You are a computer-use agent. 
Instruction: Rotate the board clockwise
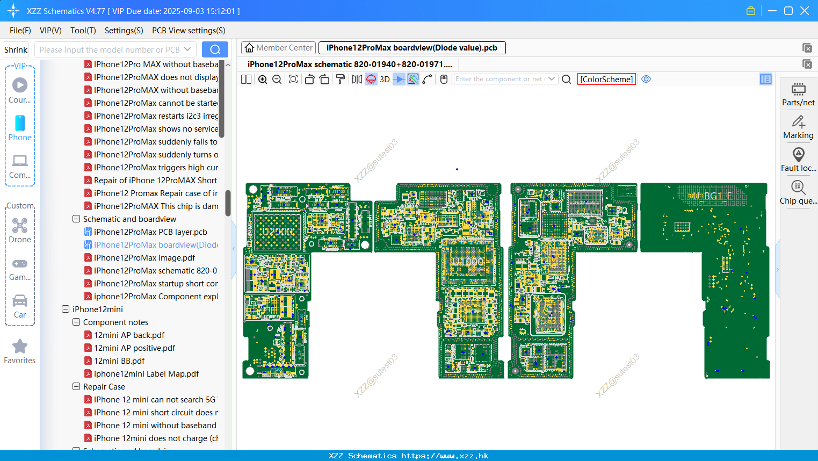point(324,79)
